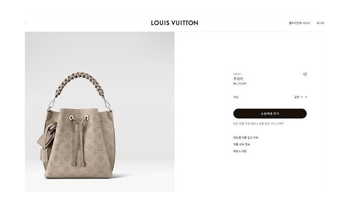Open 클라이언트 서비스 in the header
The width and height of the screenshot is (349, 206).
pos(299,23)
